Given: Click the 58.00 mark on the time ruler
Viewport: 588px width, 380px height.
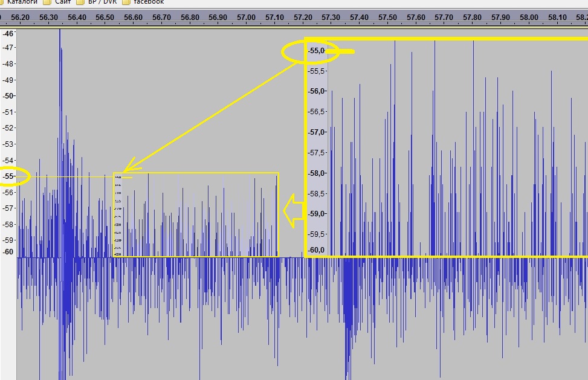Looking at the screenshot, I should [x=529, y=18].
